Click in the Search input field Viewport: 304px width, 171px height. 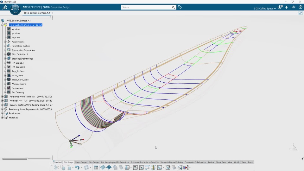point(146,7)
